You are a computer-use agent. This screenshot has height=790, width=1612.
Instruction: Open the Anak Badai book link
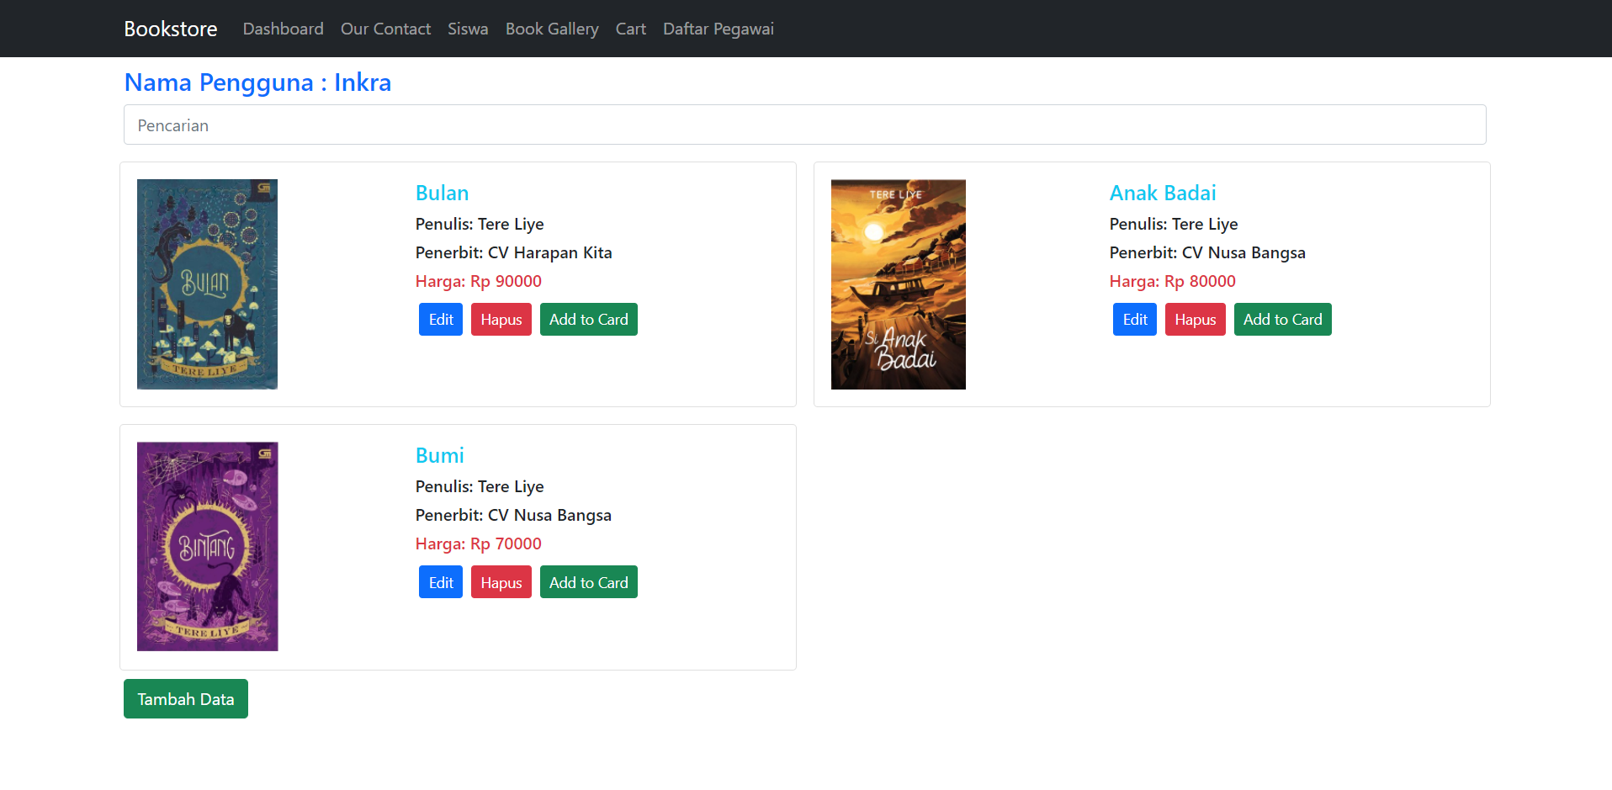pos(1162,193)
